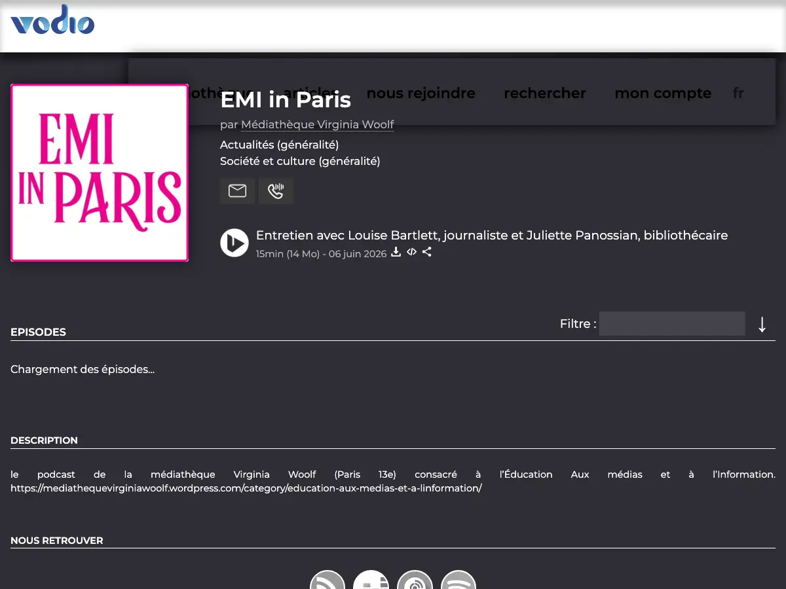Open the episode title Entretien avec Louise Bartlett

click(x=492, y=235)
